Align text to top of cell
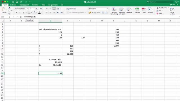 point(47,9)
